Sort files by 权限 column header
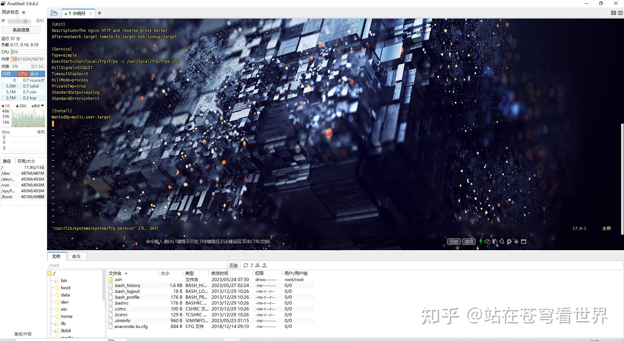Image resolution: width=624 pixels, height=341 pixels. (x=267, y=273)
